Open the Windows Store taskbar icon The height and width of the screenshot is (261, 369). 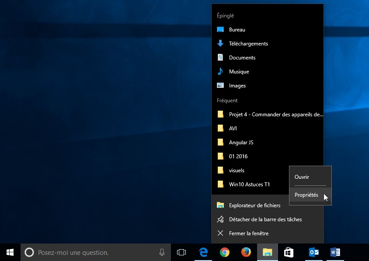[289, 252]
